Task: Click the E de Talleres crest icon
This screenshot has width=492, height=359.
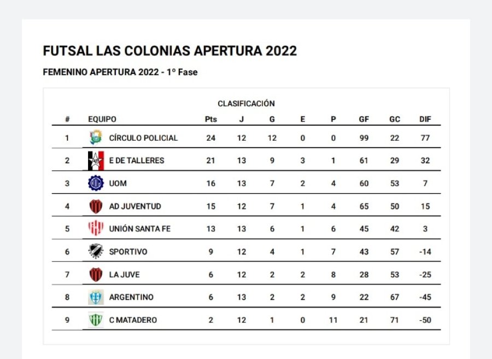Action: (96, 160)
